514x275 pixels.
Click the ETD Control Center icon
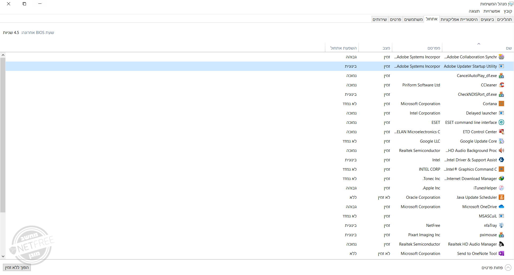(x=501, y=132)
